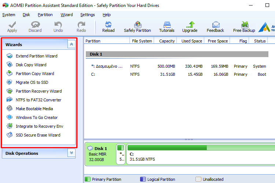The width and height of the screenshot is (275, 183).
Task: Sort by the File System column header
Action: click(x=142, y=41)
